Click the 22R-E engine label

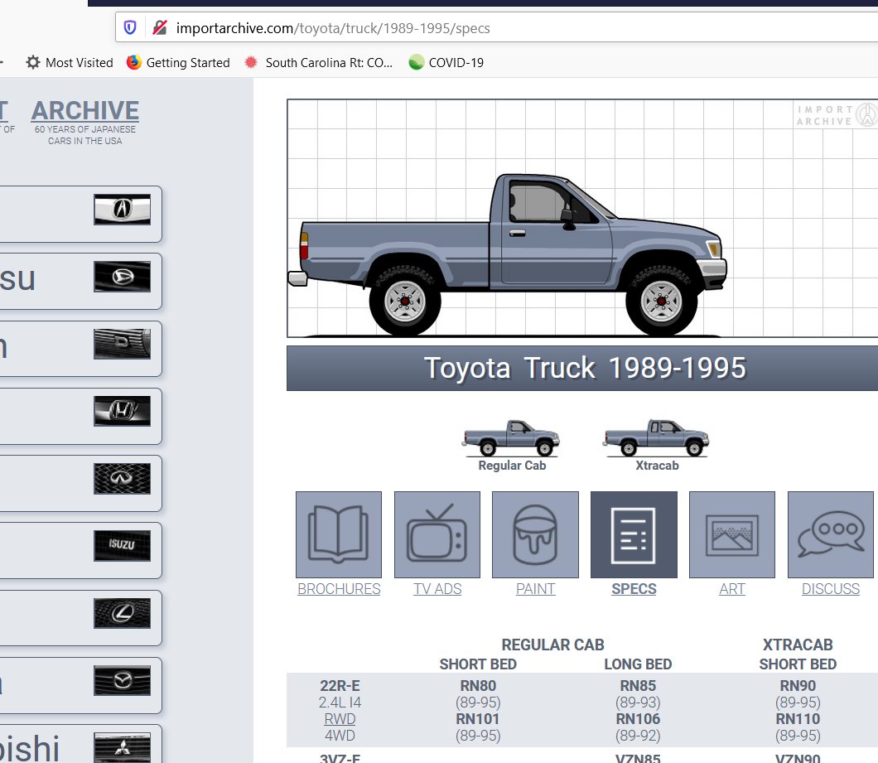point(340,686)
